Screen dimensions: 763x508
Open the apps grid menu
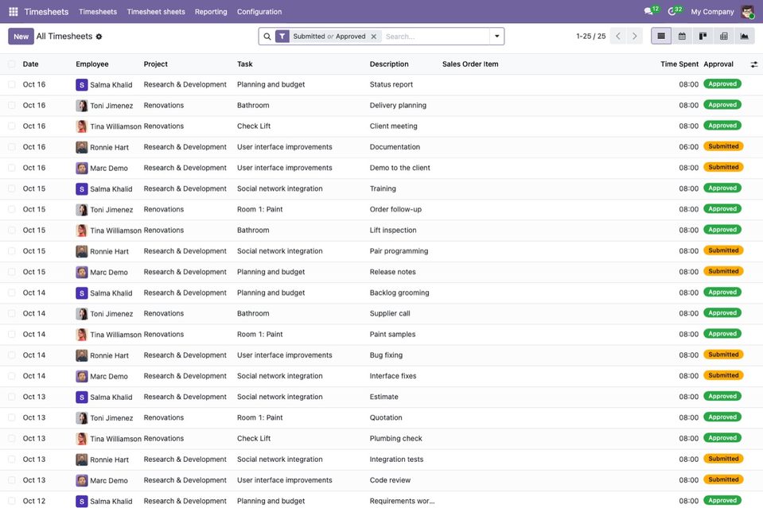pos(14,11)
